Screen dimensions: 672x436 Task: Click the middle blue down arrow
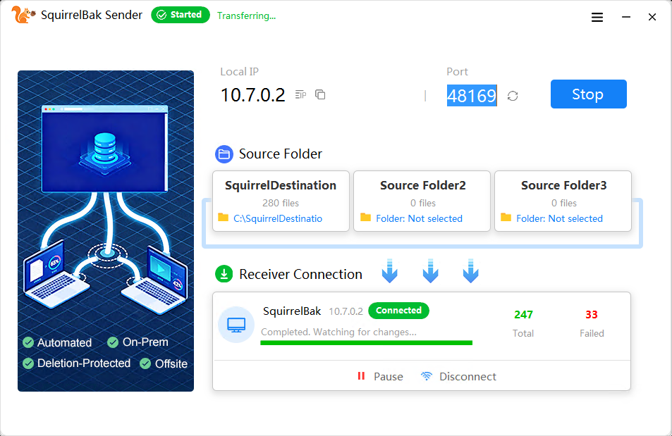pyautogui.click(x=430, y=270)
